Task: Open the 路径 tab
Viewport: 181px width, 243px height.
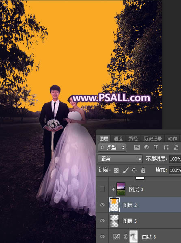Action: click(x=133, y=139)
